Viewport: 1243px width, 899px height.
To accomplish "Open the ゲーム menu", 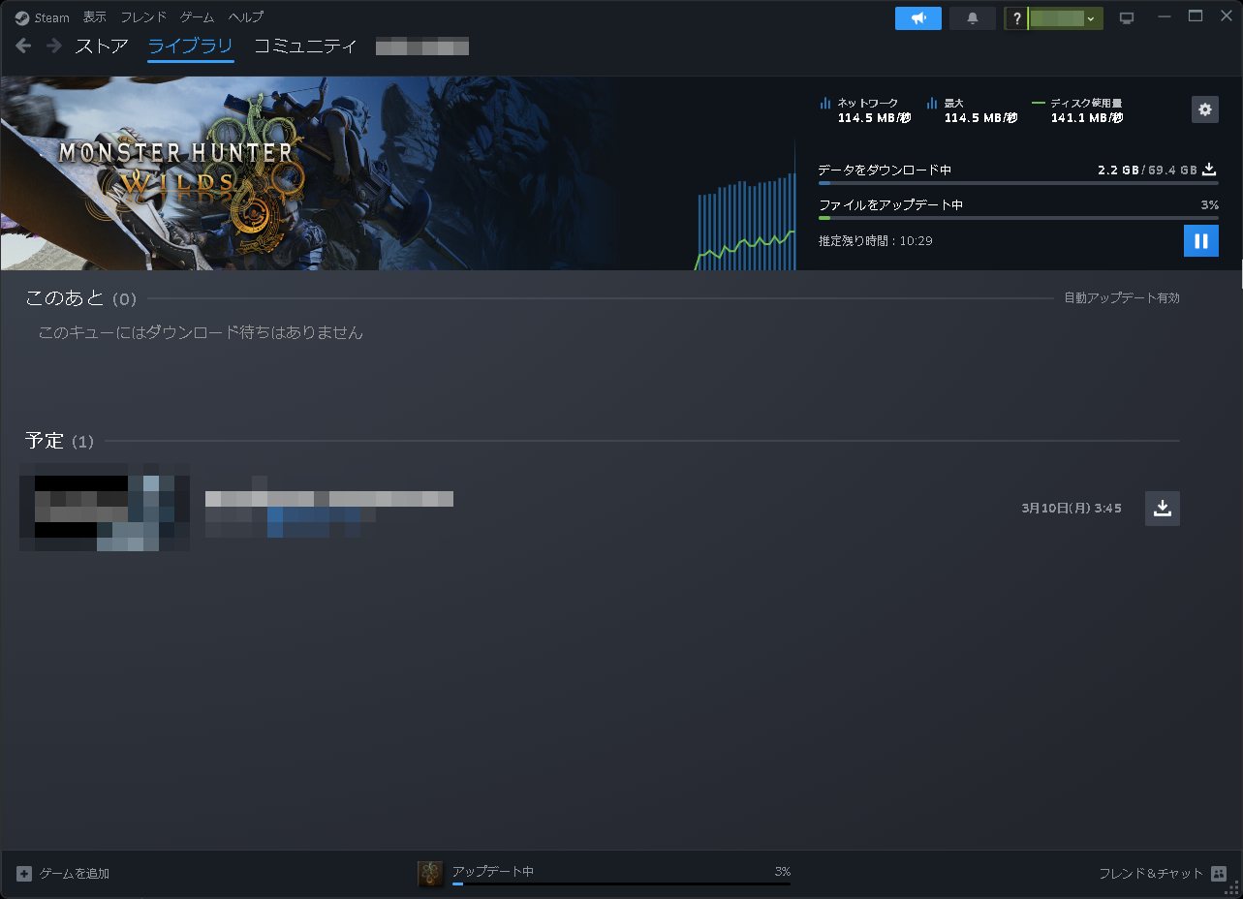I will pyautogui.click(x=196, y=16).
